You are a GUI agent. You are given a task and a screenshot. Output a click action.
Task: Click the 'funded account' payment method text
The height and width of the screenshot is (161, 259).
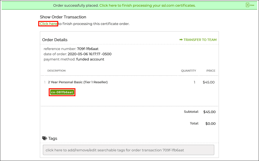pos(90,59)
